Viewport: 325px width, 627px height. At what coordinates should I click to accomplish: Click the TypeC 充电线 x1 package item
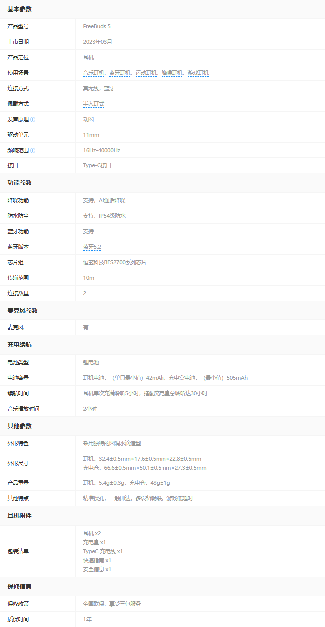click(x=103, y=551)
